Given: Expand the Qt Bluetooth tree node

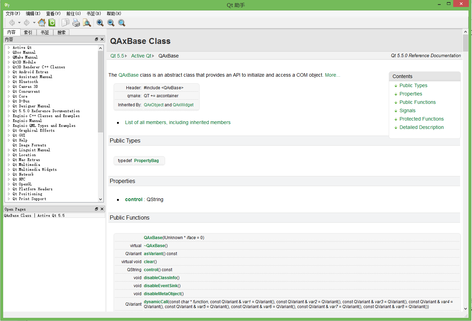Looking at the screenshot, I should pos(9,82).
